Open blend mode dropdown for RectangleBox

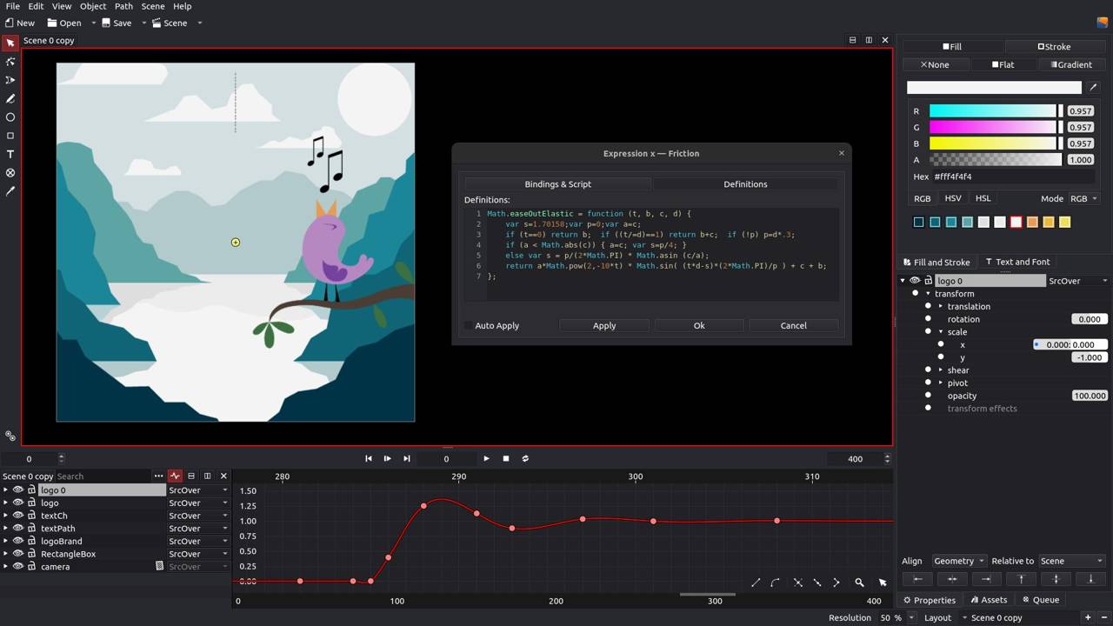[198, 554]
